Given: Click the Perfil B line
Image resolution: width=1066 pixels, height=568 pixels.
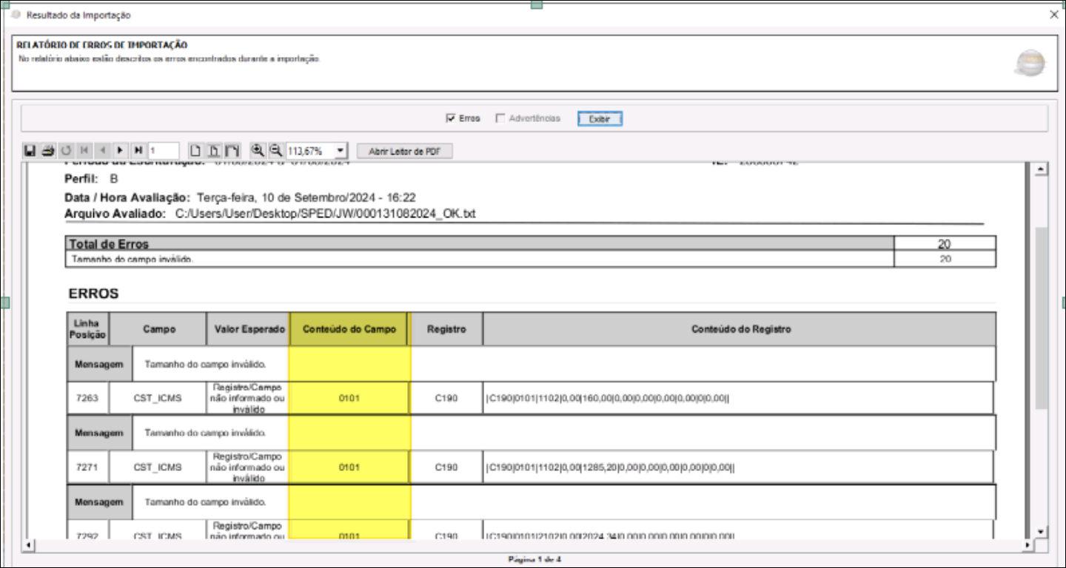Looking at the screenshot, I should pos(92,179).
